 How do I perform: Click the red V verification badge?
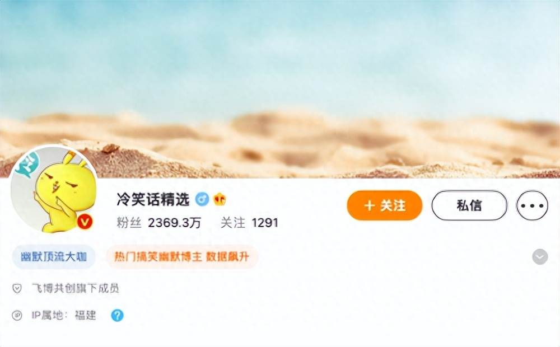pos(85,222)
